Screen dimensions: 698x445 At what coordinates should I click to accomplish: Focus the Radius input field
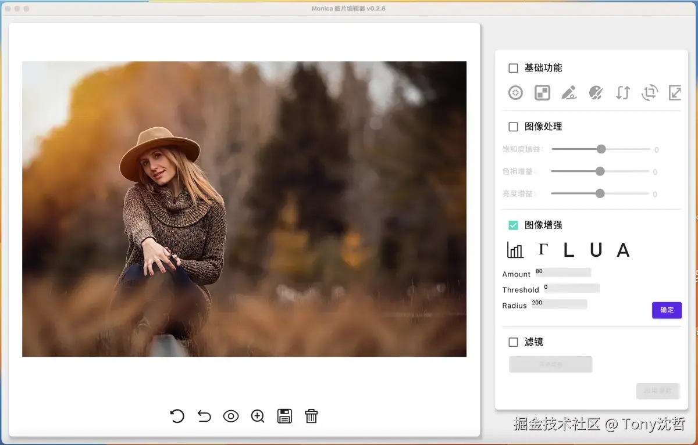pos(558,303)
